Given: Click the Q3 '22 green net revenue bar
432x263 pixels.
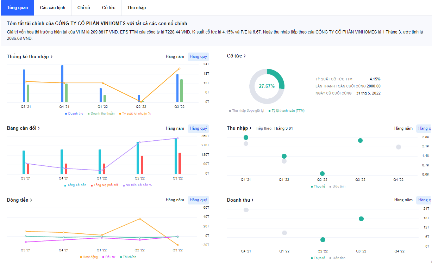Looking at the screenshot, I should pos(181,91).
